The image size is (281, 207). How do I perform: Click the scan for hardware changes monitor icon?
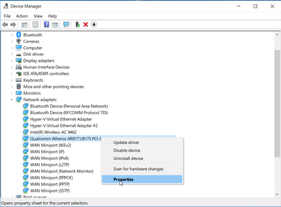(x=66, y=25)
